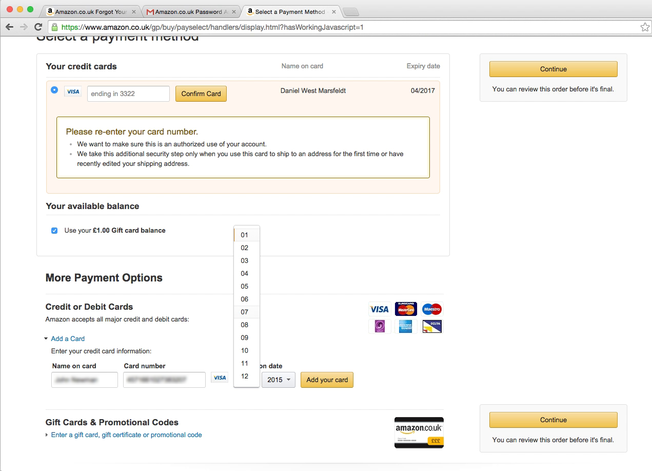Click the American Express card logo
The height and width of the screenshot is (471, 652).
406,326
